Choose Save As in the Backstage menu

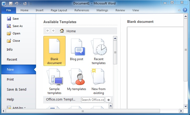(x=15, y=26)
